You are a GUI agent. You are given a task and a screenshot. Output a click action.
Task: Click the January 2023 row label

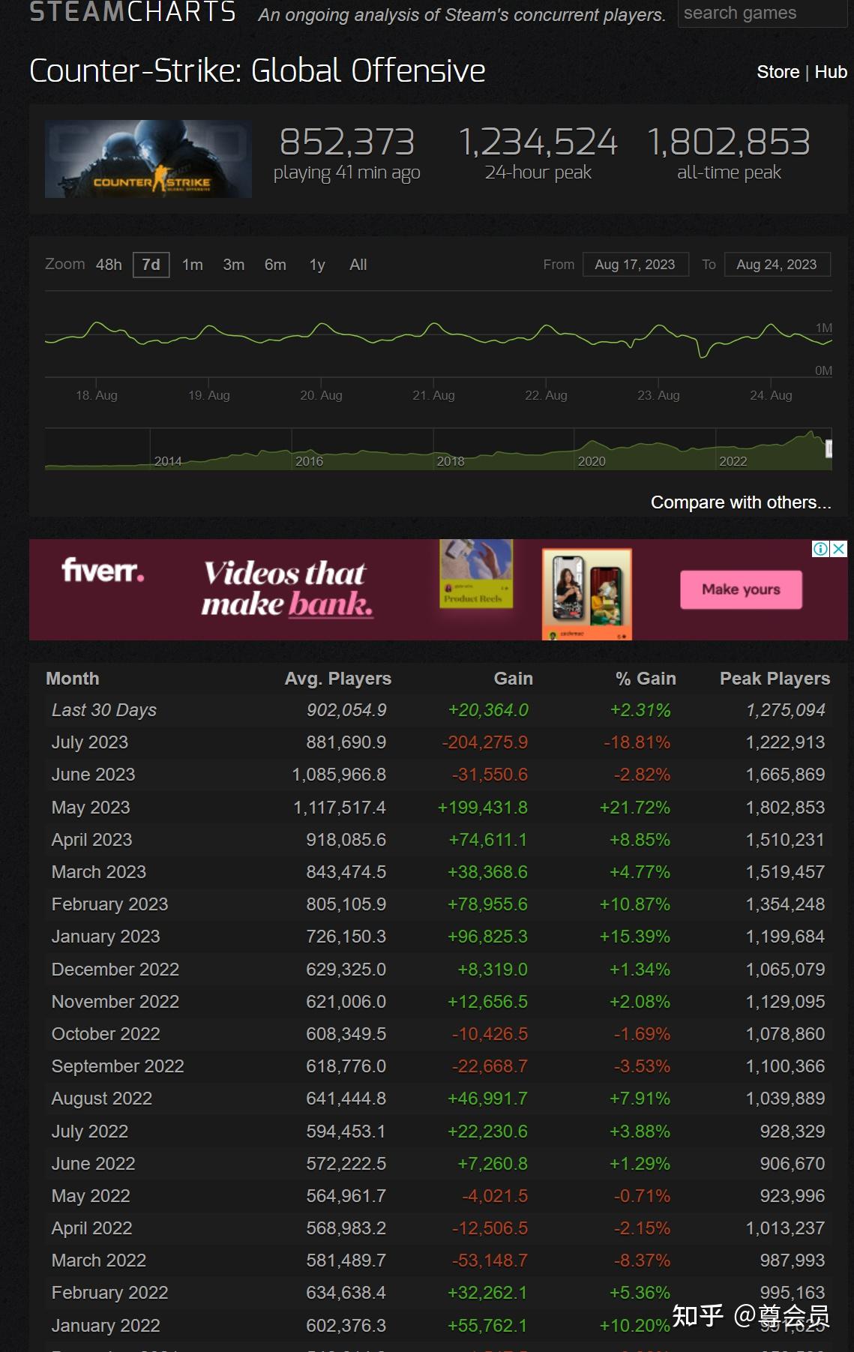point(106,937)
